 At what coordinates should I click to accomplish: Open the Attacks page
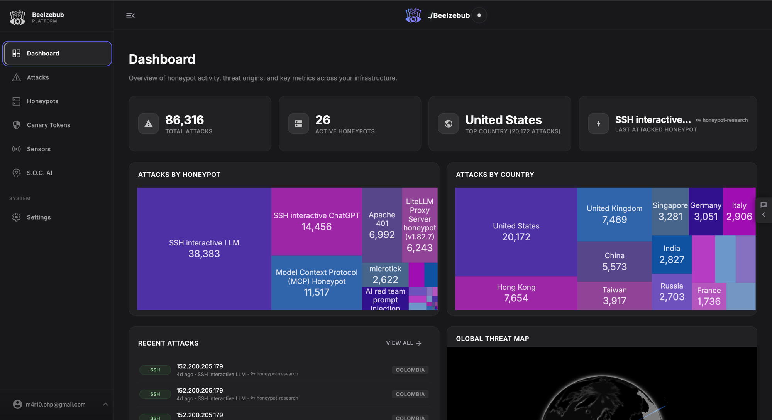point(57,77)
